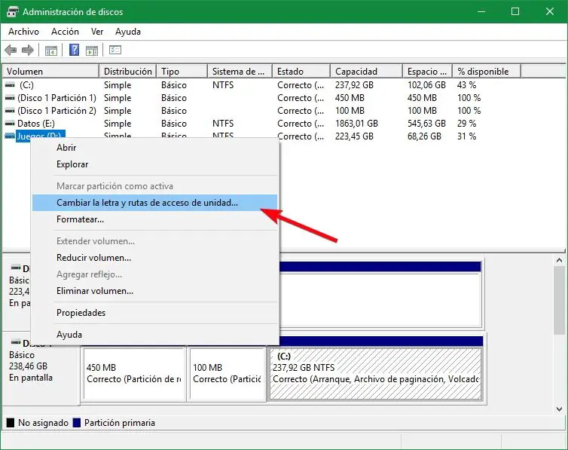Minimize the Administración de discos window
The height and width of the screenshot is (450, 568).
[481, 11]
